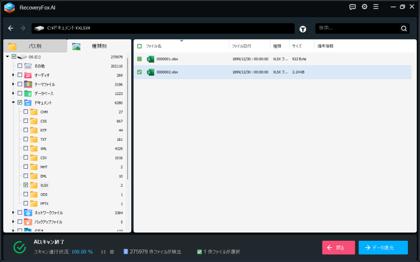Screen dimensions: 420x262
Task: Expand the データベース node
Action: click(x=13, y=93)
